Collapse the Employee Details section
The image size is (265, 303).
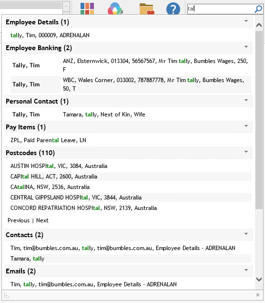coord(246,21)
